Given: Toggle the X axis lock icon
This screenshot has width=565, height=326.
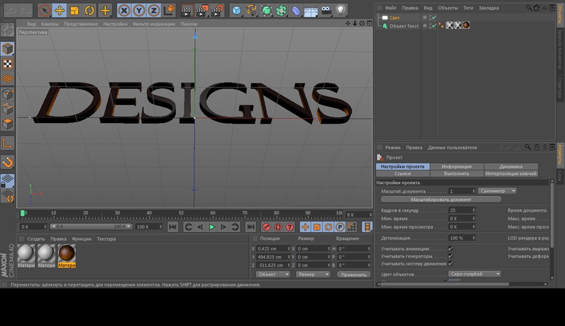Looking at the screenshot, I should click(x=124, y=11).
